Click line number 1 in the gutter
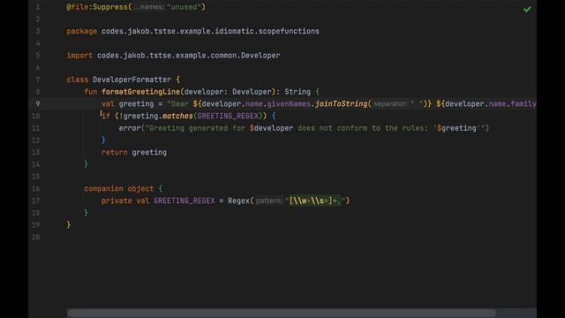This screenshot has height=318, width=565. 38,7
